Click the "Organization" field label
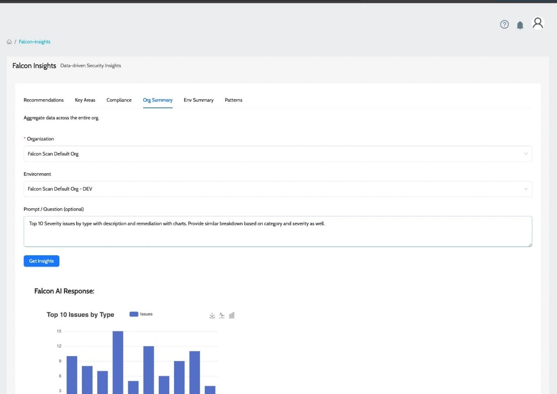The image size is (557, 394). [x=40, y=139]
